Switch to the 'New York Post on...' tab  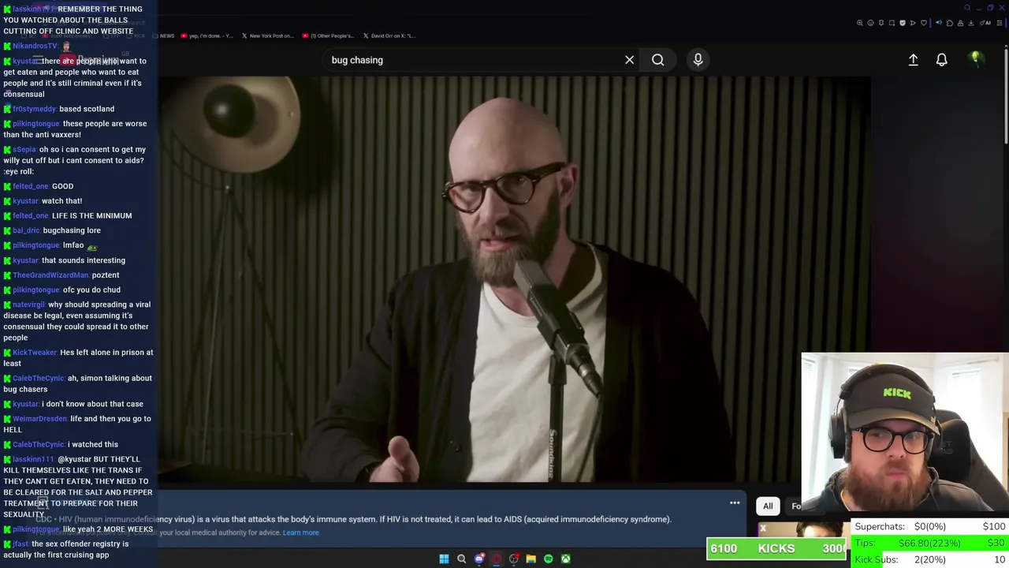(x=267, y=35)
